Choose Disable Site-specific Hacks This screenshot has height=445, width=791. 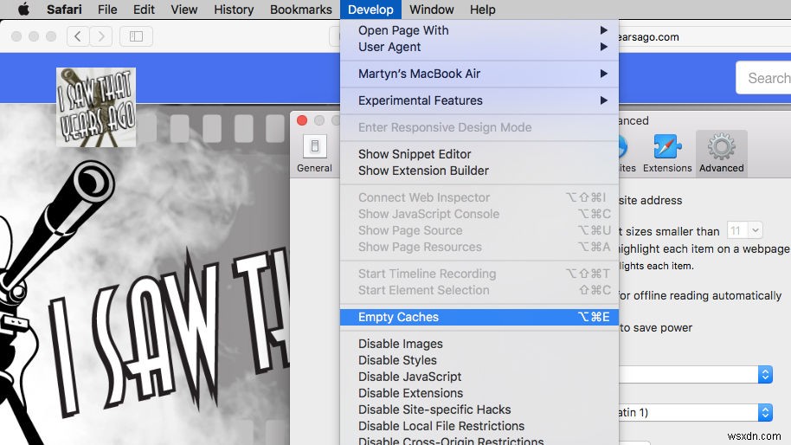479,410
